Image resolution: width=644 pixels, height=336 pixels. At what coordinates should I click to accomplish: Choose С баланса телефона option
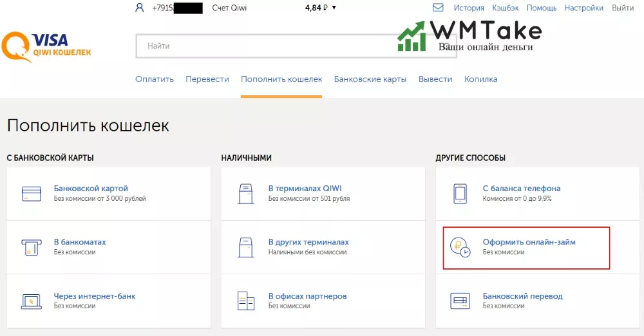click(538, 194)
